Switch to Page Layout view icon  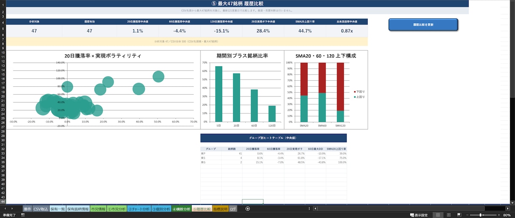click(x=448, y=215)
